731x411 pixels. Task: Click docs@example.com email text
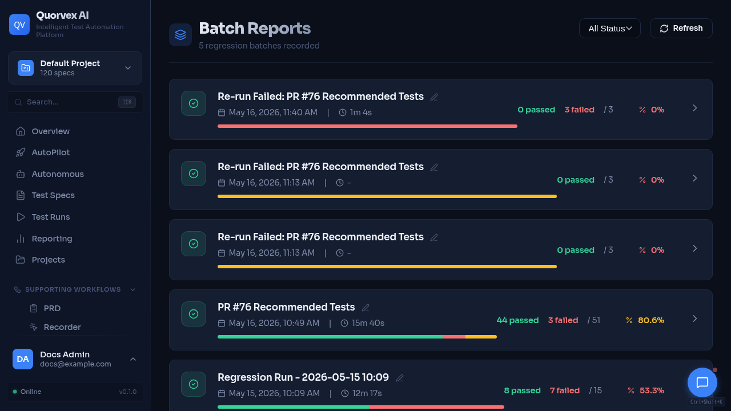(x=75, y=364)
